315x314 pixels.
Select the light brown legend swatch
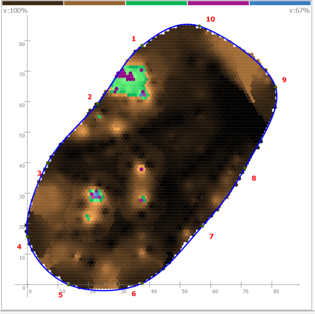point(94,3)
